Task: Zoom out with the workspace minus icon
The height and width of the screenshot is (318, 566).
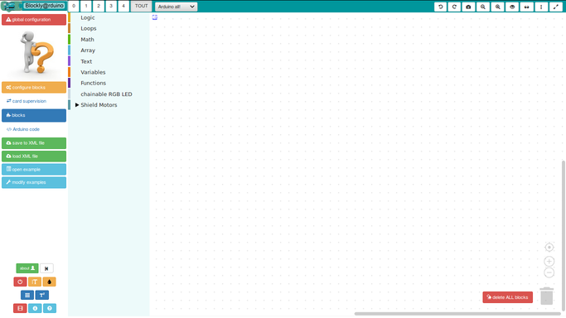Action: point(549,273)
